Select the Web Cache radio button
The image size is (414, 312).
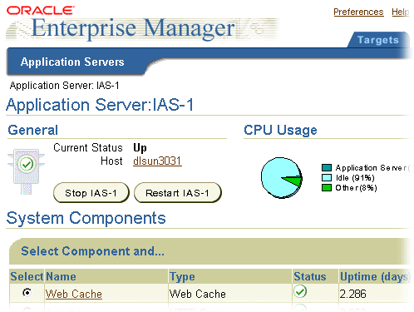(27, 293)
